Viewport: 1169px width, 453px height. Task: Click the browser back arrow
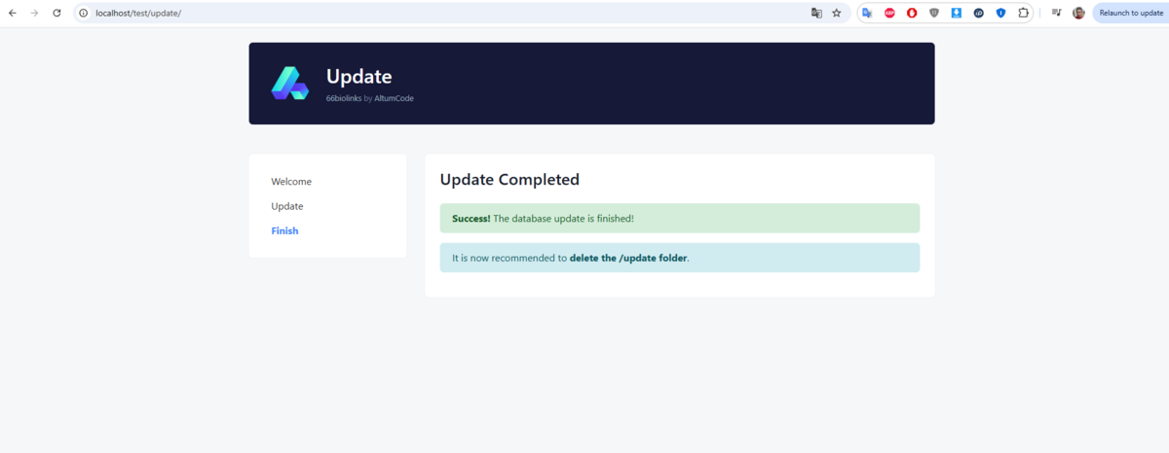pos(13,13)
